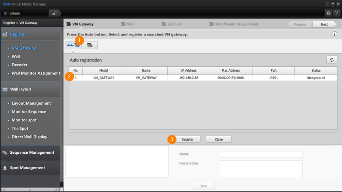The image size is (342, 192).
Task: Select VM Gateway in sidebar
Action: pyautogui.click(x=24, y=48)
